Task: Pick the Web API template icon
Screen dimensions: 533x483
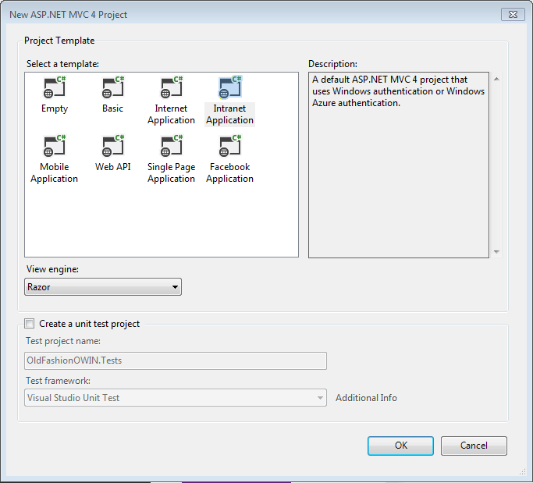Action: pyautogui.click(x=113, y=146)
